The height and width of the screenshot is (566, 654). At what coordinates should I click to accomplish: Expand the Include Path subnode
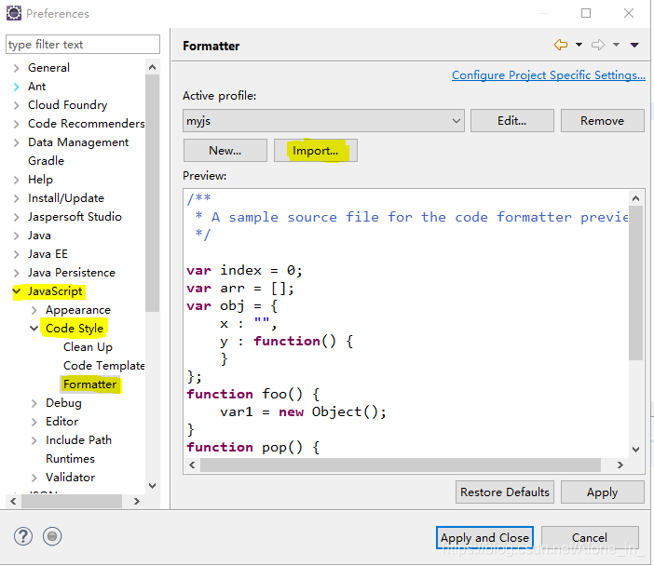pyautogui.click(x=34, y=440)
